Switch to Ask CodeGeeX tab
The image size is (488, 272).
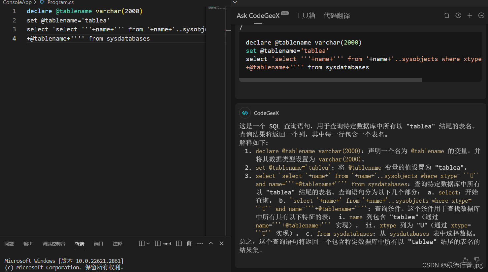point(258,16)
